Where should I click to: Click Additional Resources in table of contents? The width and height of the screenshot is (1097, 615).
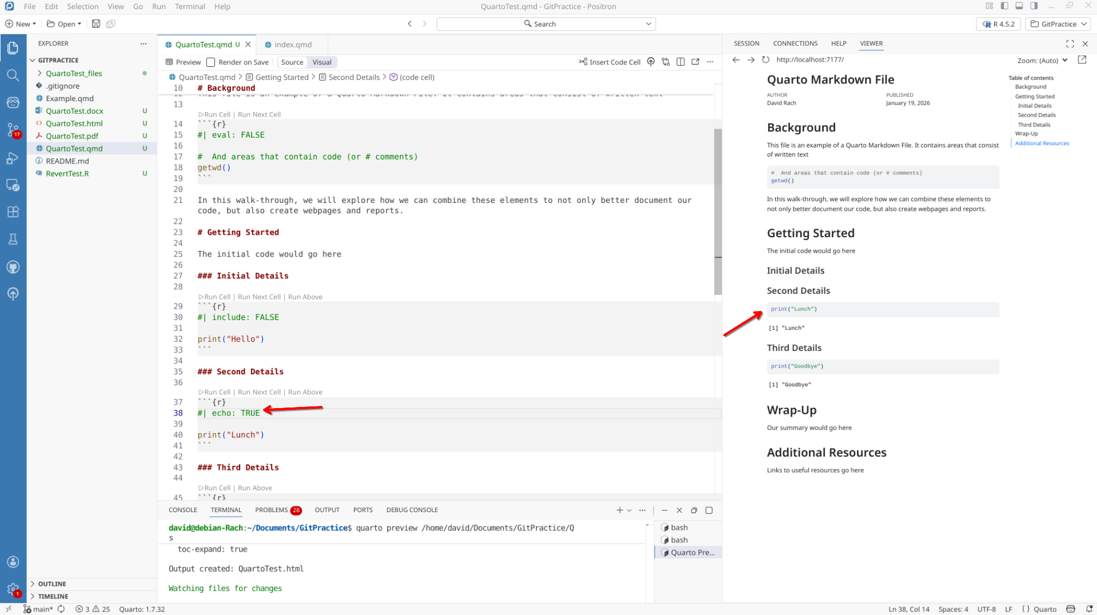1042,143
